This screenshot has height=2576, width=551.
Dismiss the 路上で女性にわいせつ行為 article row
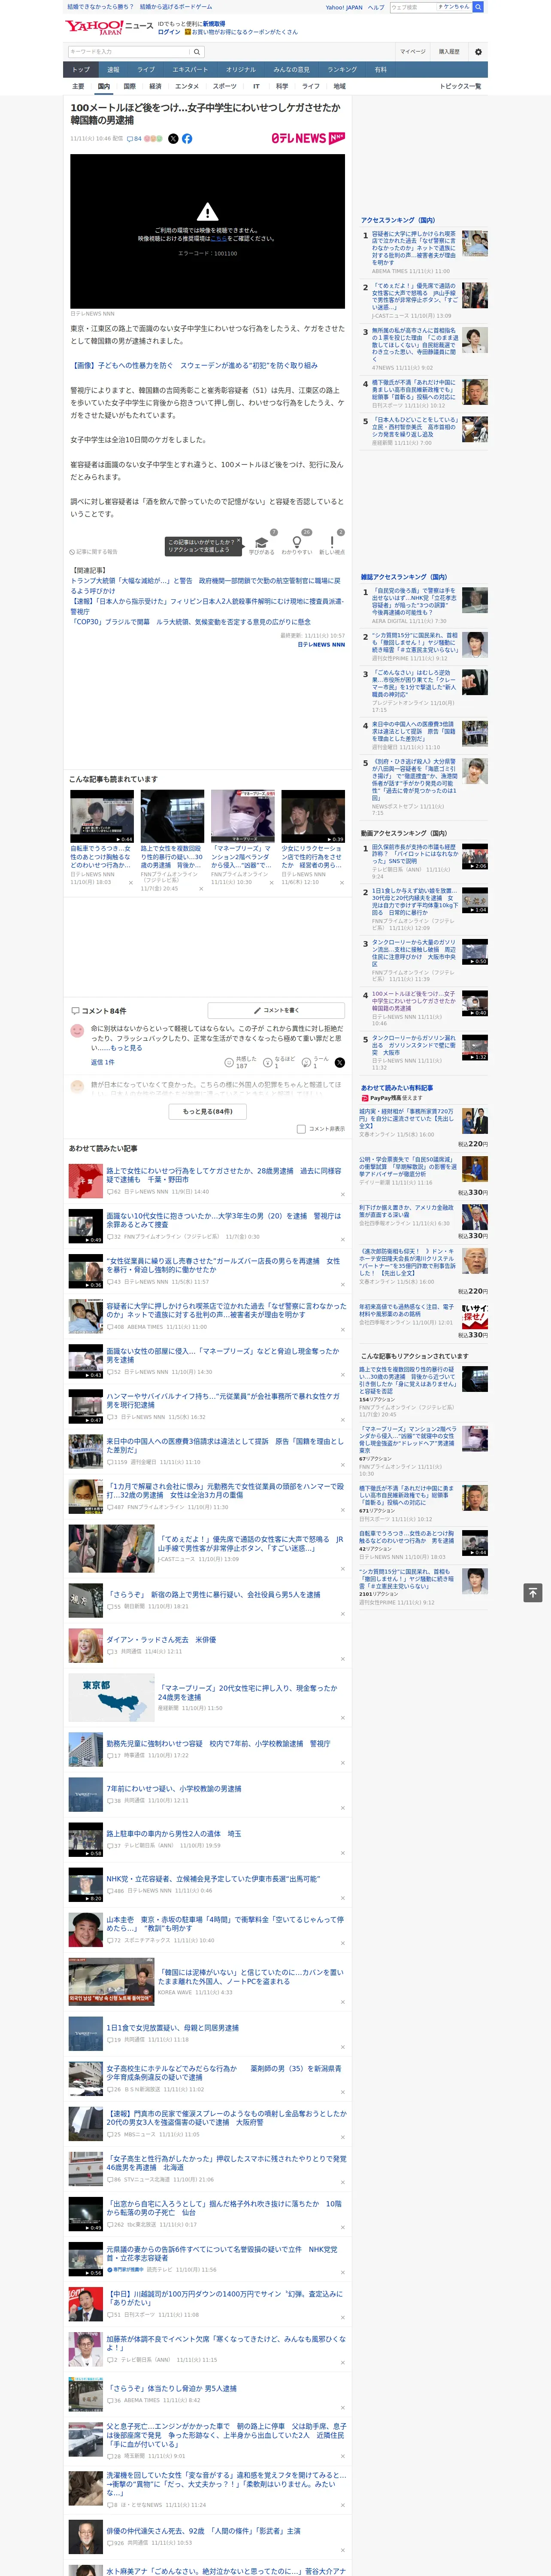(342, 1194)
